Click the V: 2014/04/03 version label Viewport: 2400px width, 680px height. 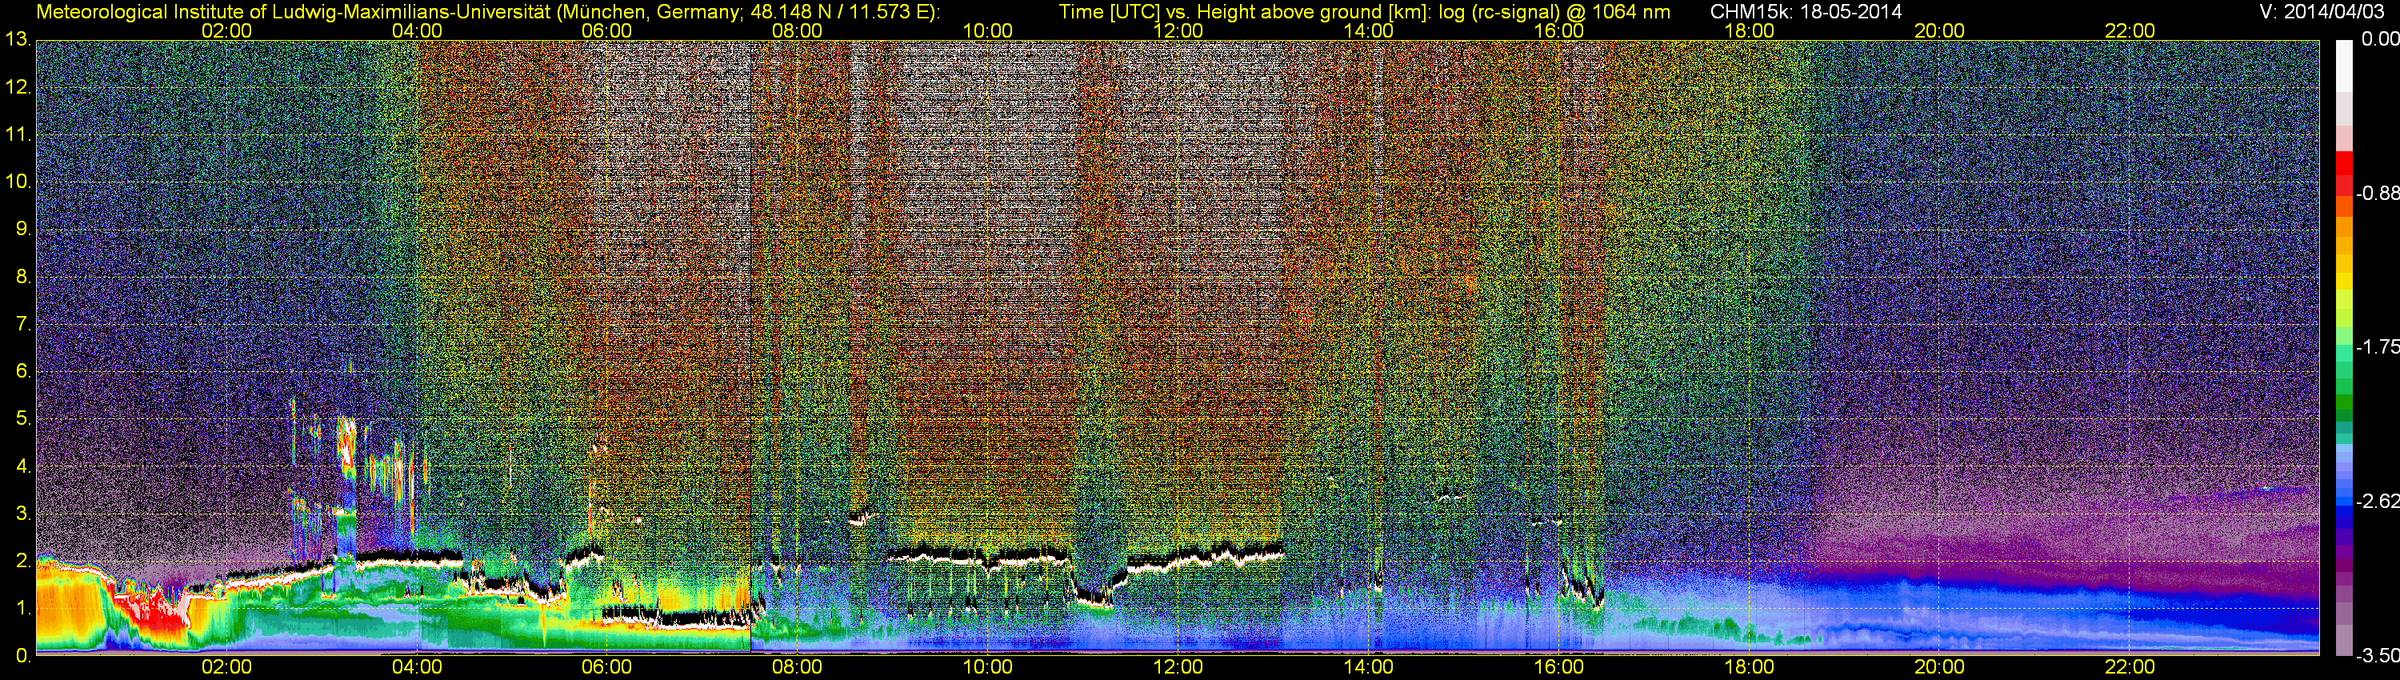tap(2319, 12)
